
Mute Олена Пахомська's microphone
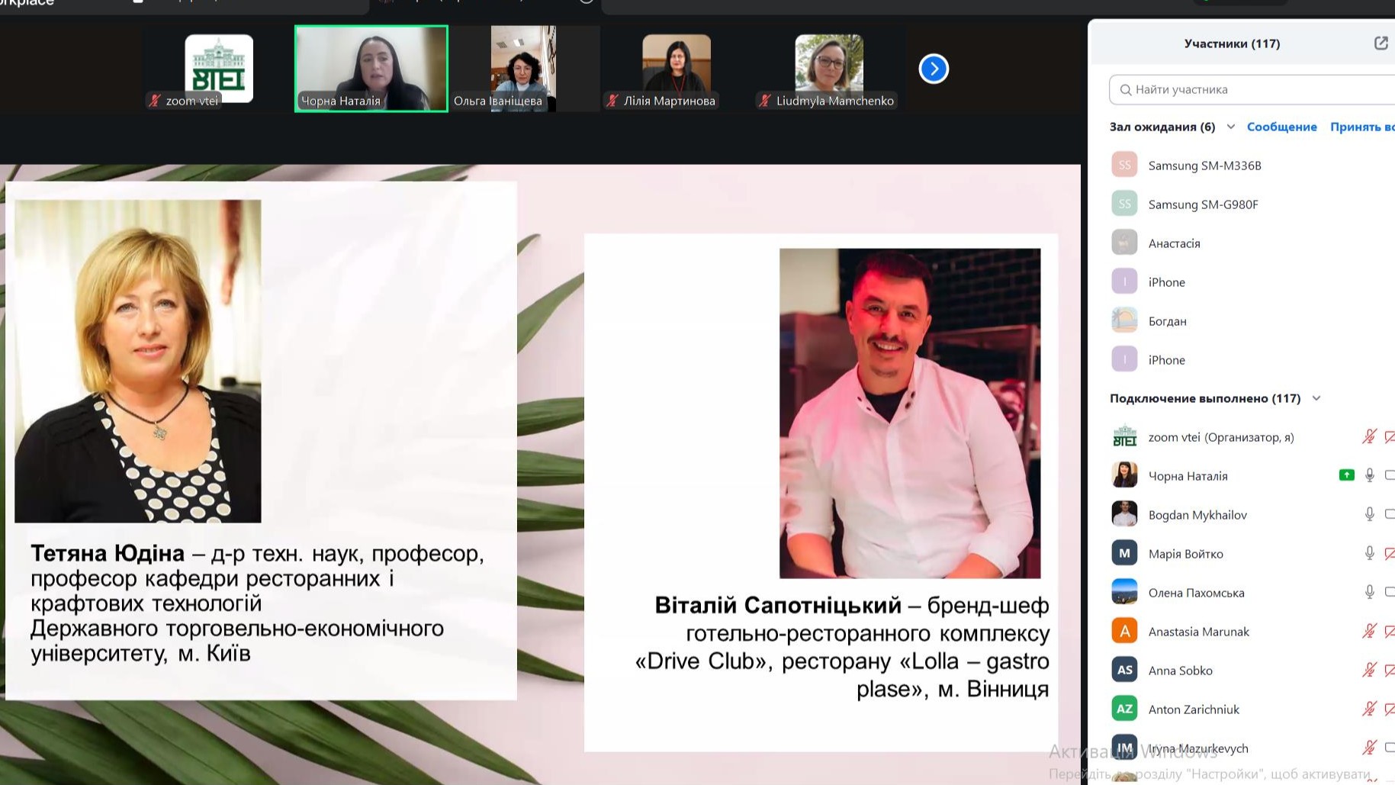1369,593
